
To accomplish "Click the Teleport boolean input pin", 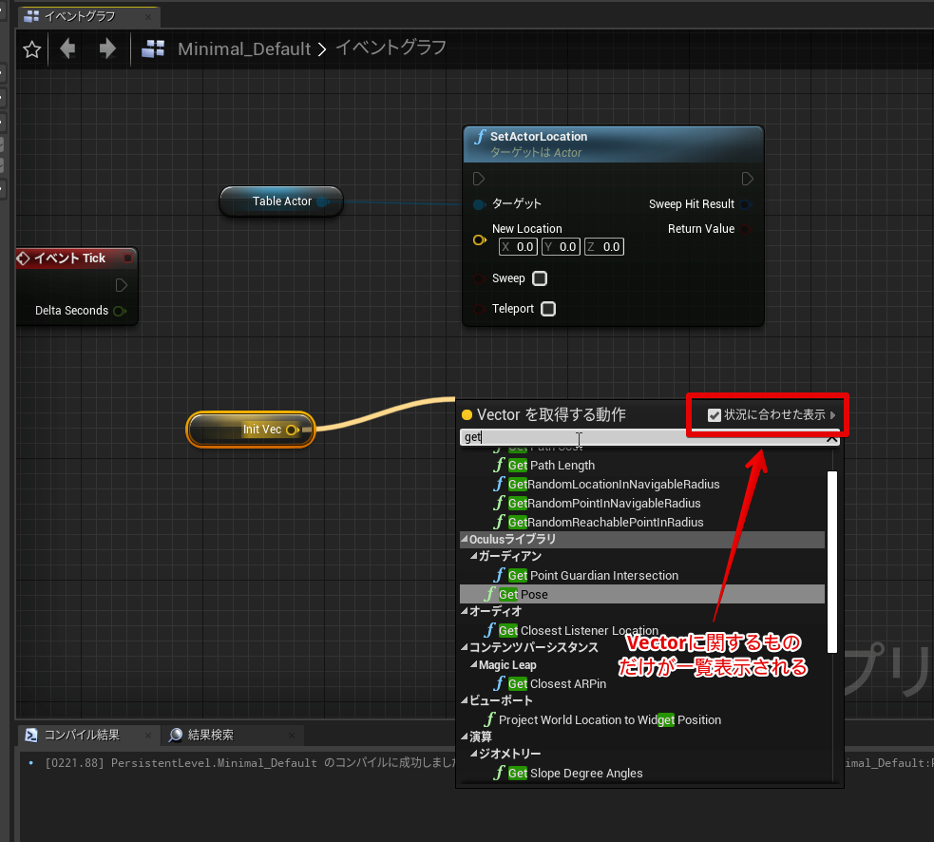I will pyautogui.click(x=479, y=309).
